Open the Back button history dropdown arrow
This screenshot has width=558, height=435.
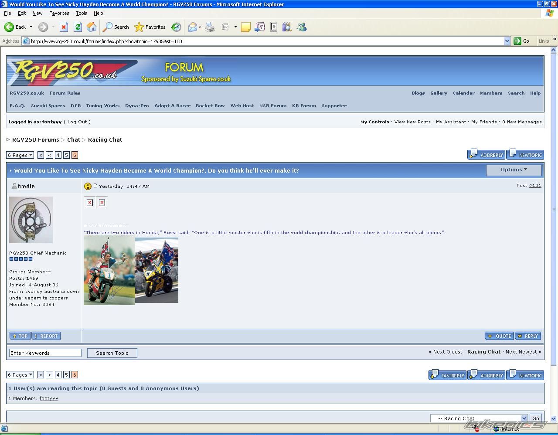click(31, 27)
